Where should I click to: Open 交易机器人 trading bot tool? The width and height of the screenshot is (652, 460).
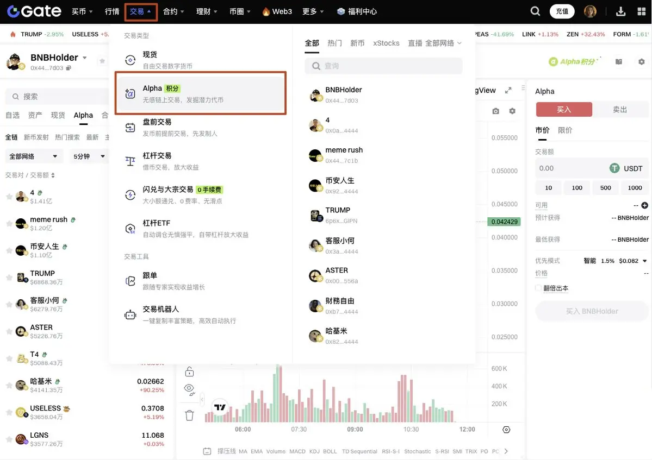(x=201, y=314)
